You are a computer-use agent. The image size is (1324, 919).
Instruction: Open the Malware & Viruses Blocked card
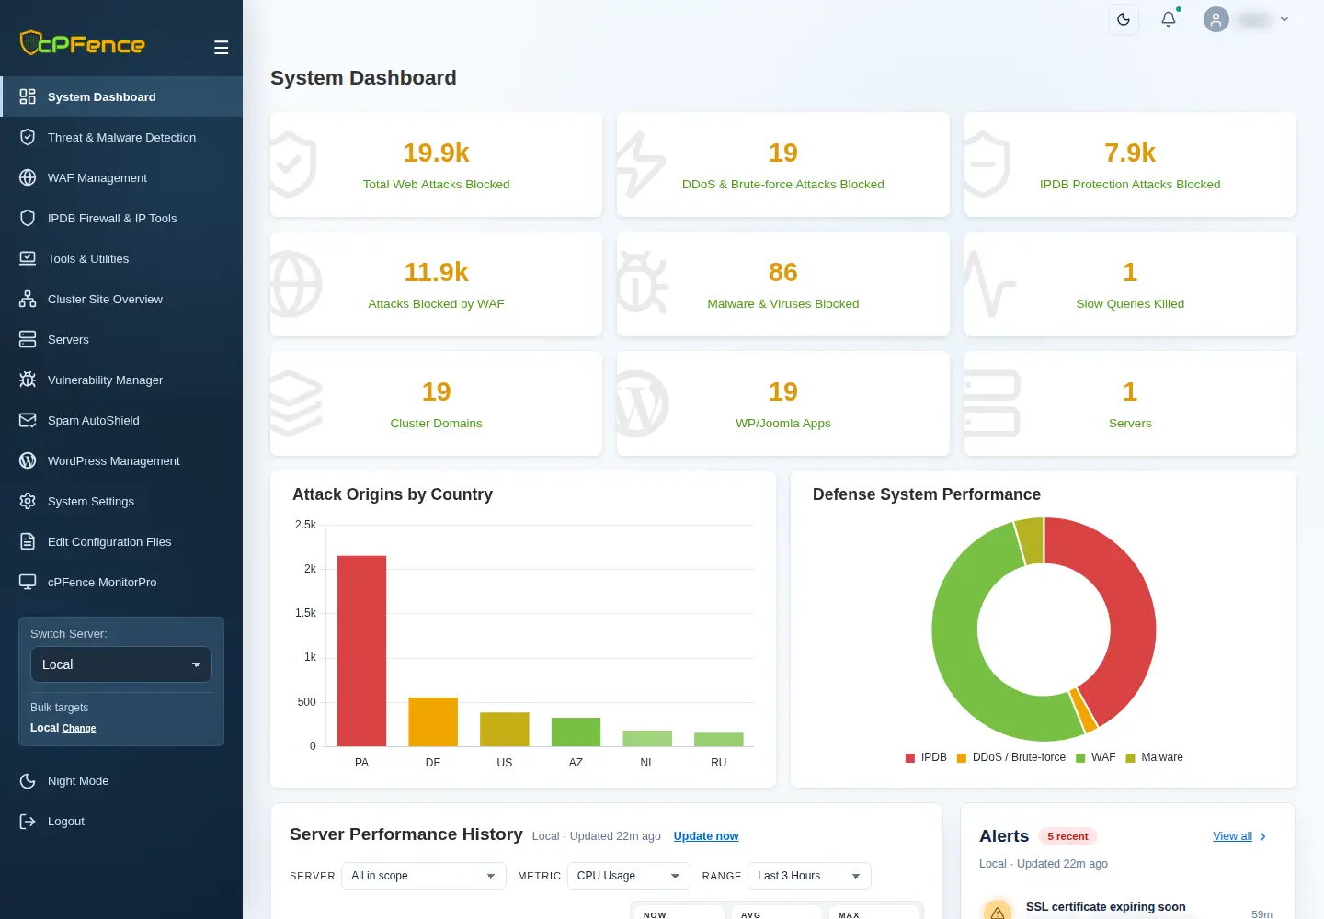[x=783, y=284]
